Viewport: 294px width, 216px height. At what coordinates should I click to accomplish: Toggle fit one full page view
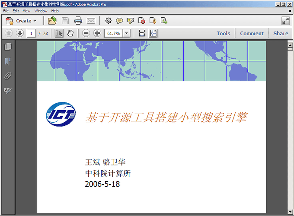[153, 33]
